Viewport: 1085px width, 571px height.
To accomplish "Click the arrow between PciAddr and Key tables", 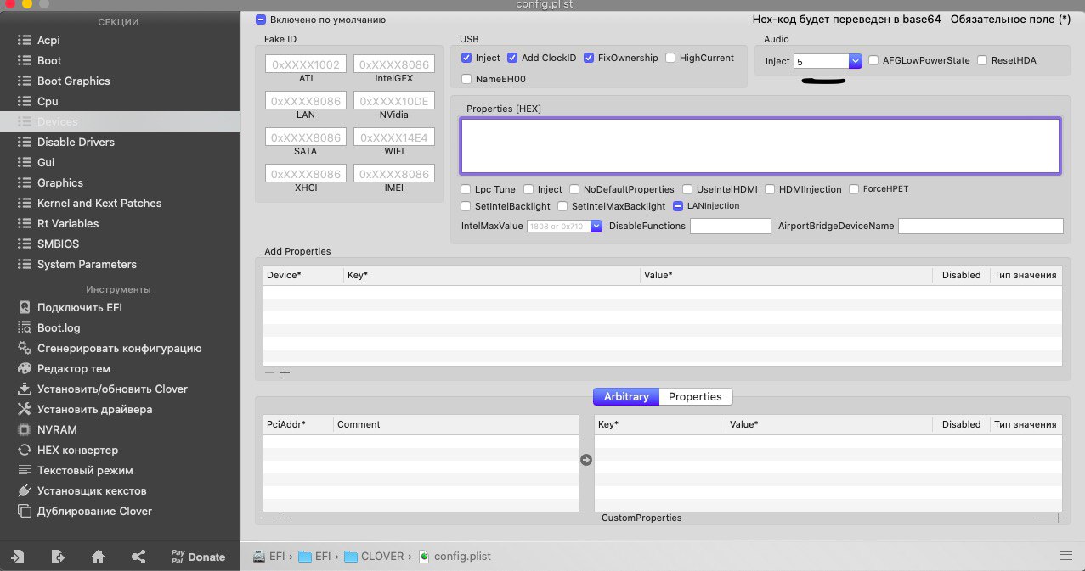I will click(x=586, y=460).
